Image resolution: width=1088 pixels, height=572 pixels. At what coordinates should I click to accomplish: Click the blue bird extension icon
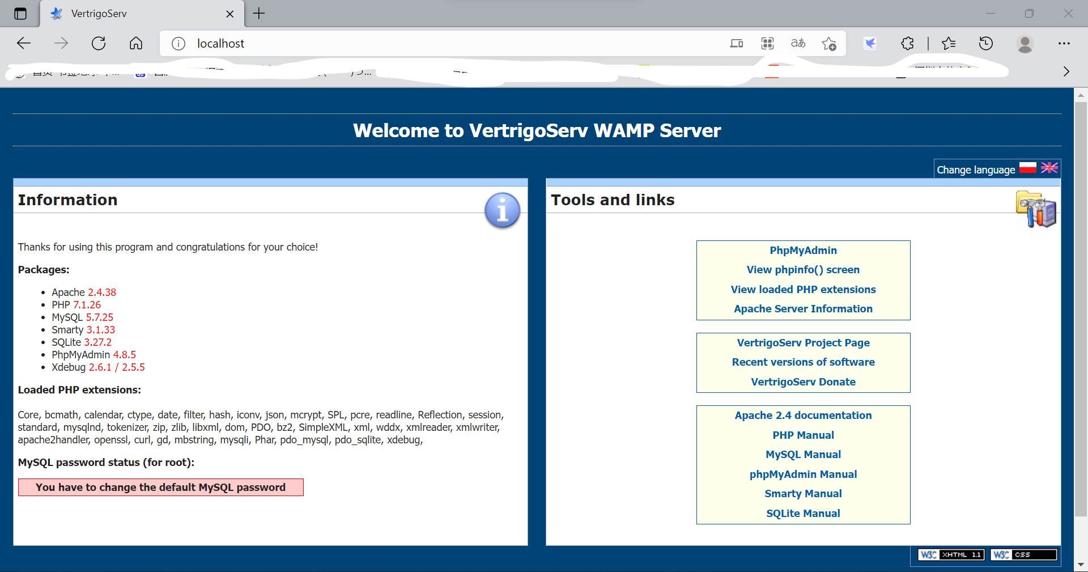pyautogui.click(x=870, y=44)
